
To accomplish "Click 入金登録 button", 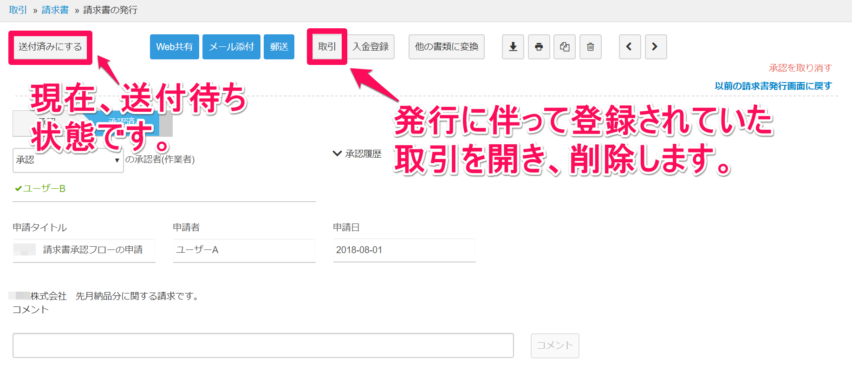I will pyautogui.click(x=371, y=47).
